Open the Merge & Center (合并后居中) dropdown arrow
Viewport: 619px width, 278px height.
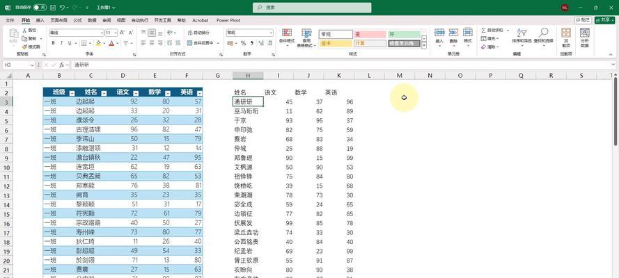(x=219, y=43)
